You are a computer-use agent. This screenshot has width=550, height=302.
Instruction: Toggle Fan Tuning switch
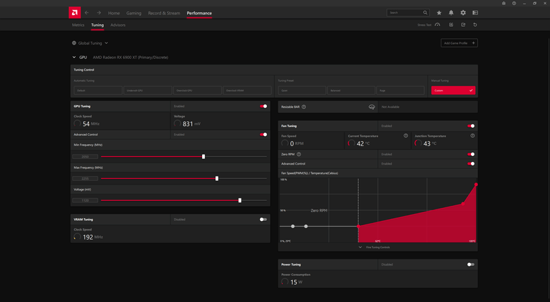tap(471, 126)
